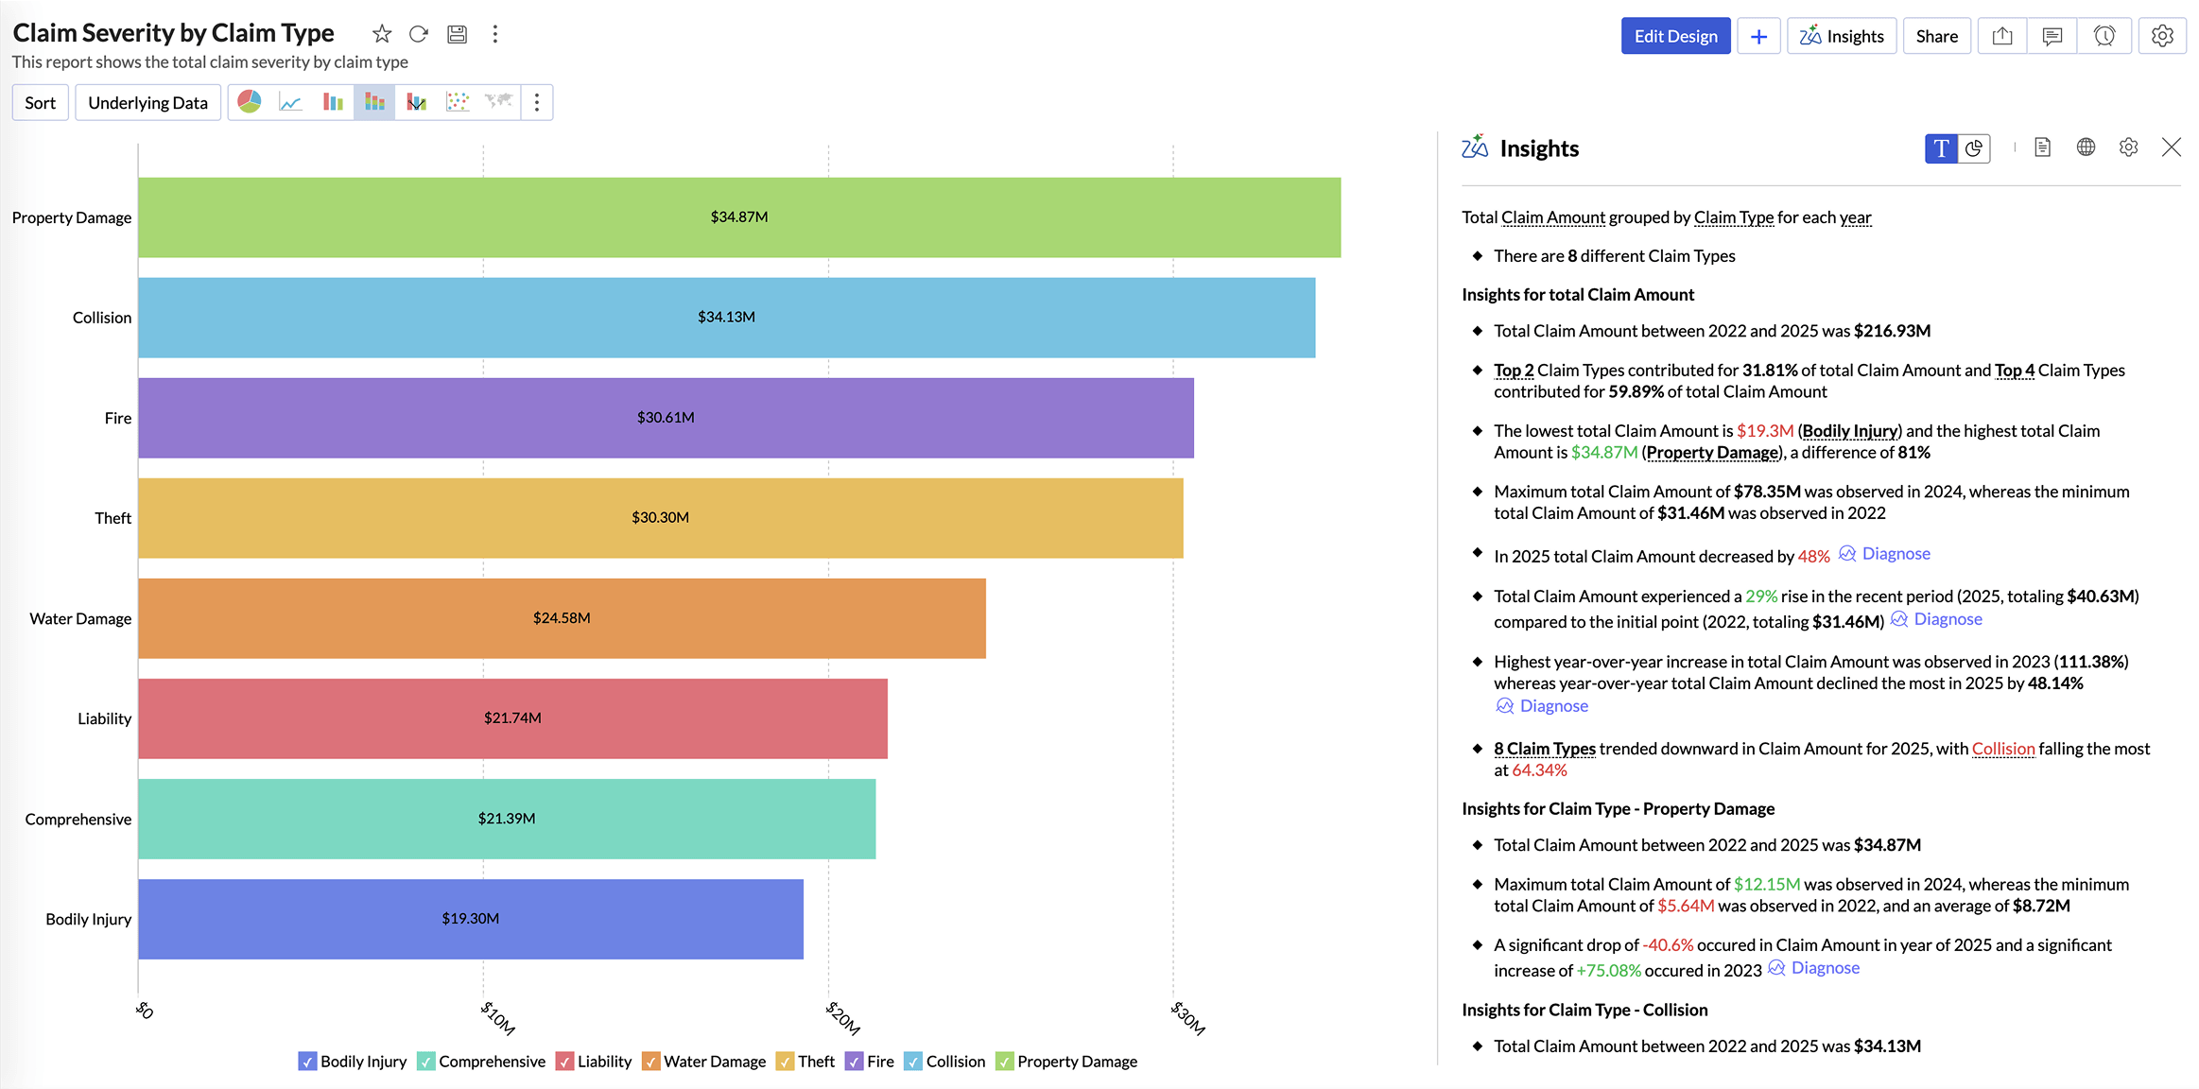Toggle off the Fire series in the legend
The width and height of the screenshot is (2199, 1089).
tap(854, 1061)
